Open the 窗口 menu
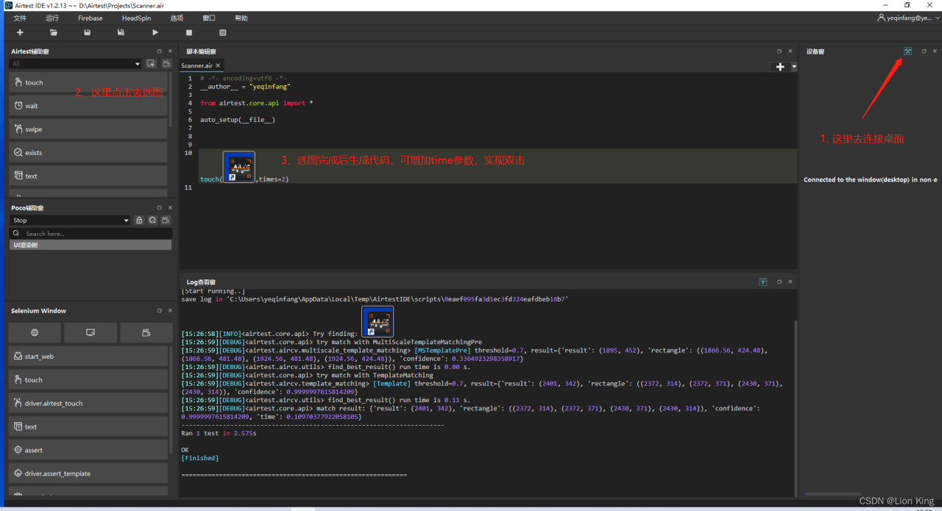 pos(209,18)
